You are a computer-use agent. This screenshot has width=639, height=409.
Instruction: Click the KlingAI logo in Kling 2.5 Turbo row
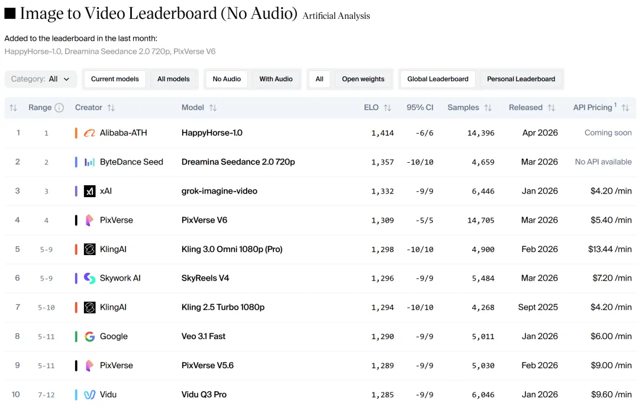pos(89,307)
